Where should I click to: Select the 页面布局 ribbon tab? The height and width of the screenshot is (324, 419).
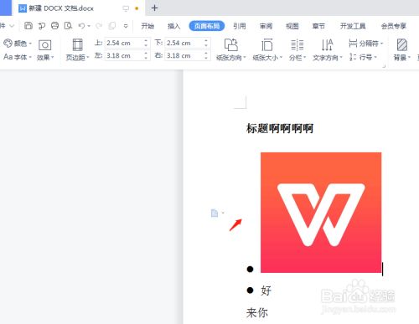tap(207, 26)
